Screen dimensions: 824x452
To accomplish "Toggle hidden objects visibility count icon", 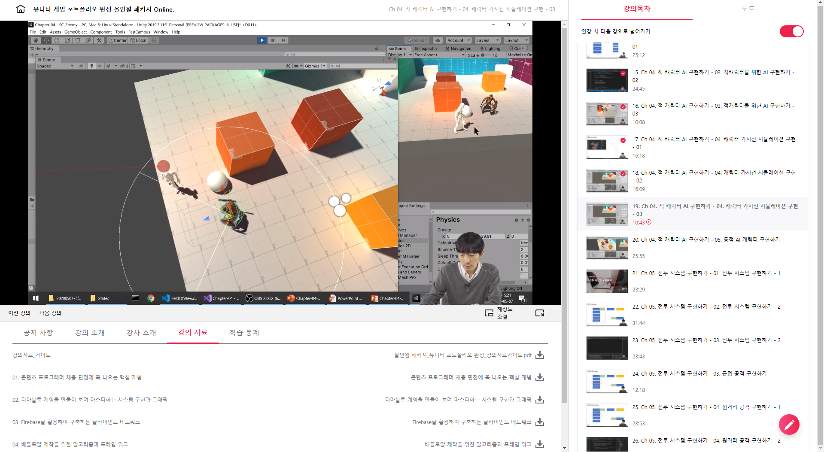I will point(124,66).
